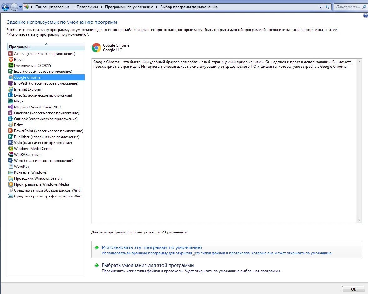368x294 pixels.
Task: Expand arrow after Программы по умолчанию breadcrumb
Action: 157,7
